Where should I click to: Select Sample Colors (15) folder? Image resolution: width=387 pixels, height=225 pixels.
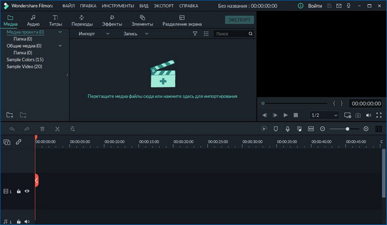coord(25,59)
